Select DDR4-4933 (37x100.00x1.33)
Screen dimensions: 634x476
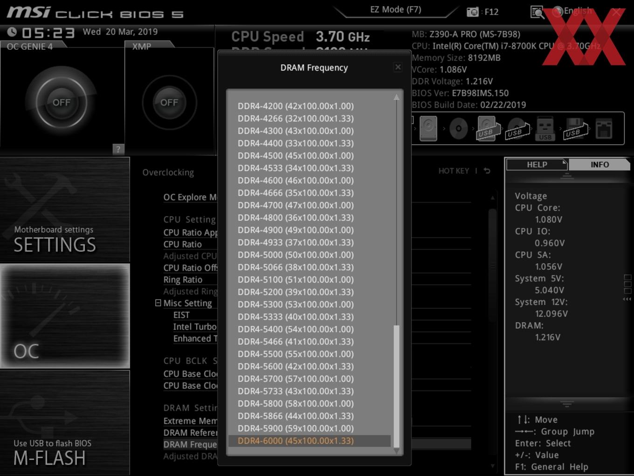click(x=296, y=242)
